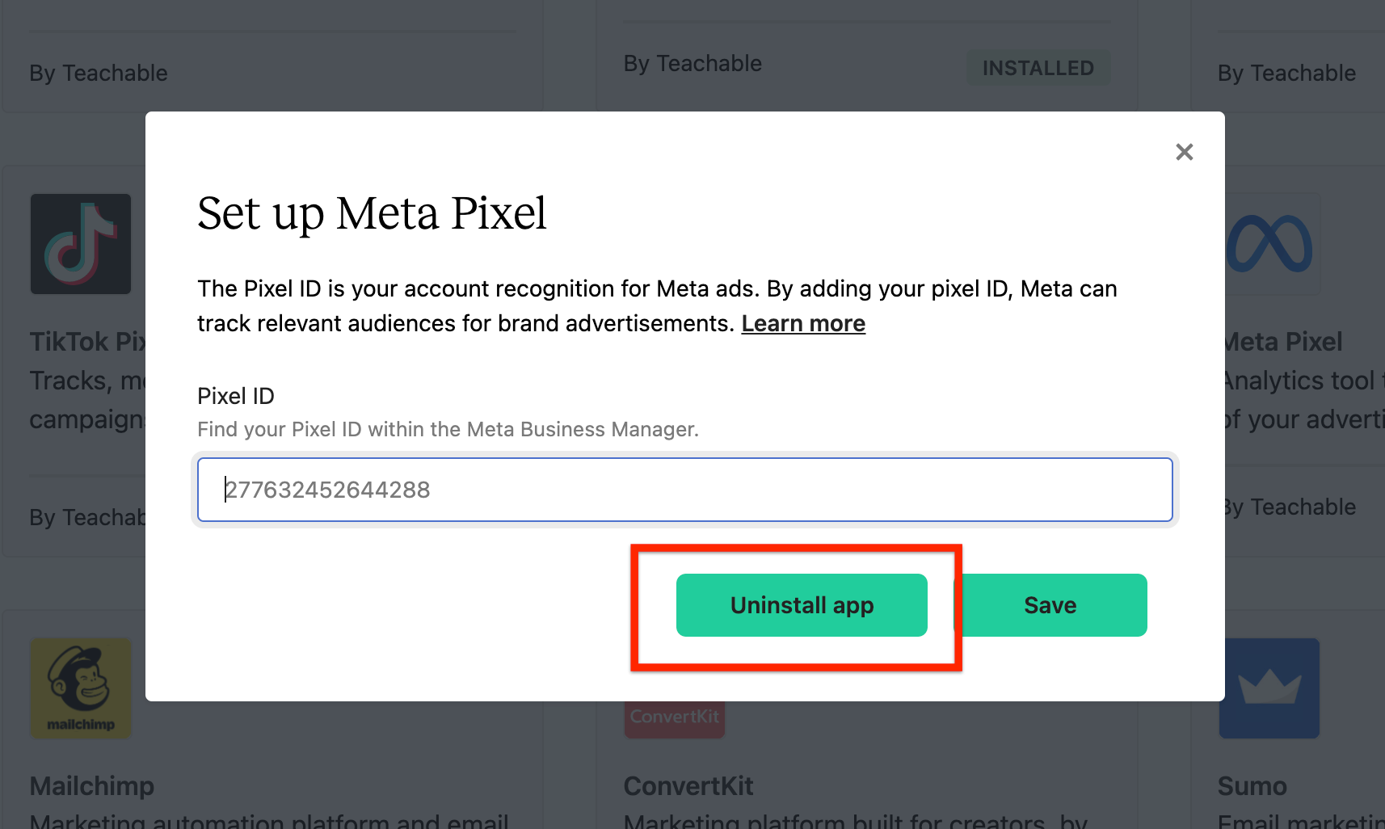Screen dimensions: 1385x829
Task: Open the TikTok Pixel card title
Action: [88, 342]
